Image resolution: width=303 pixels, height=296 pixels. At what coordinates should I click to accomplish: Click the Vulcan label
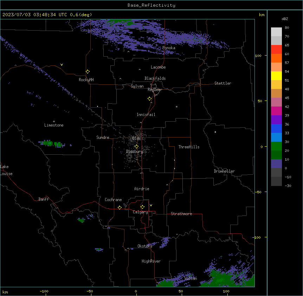point(191,278)
